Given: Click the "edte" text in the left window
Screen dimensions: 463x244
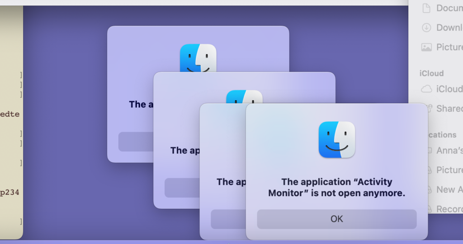Looking at the screenshot, I should [10, 114].
